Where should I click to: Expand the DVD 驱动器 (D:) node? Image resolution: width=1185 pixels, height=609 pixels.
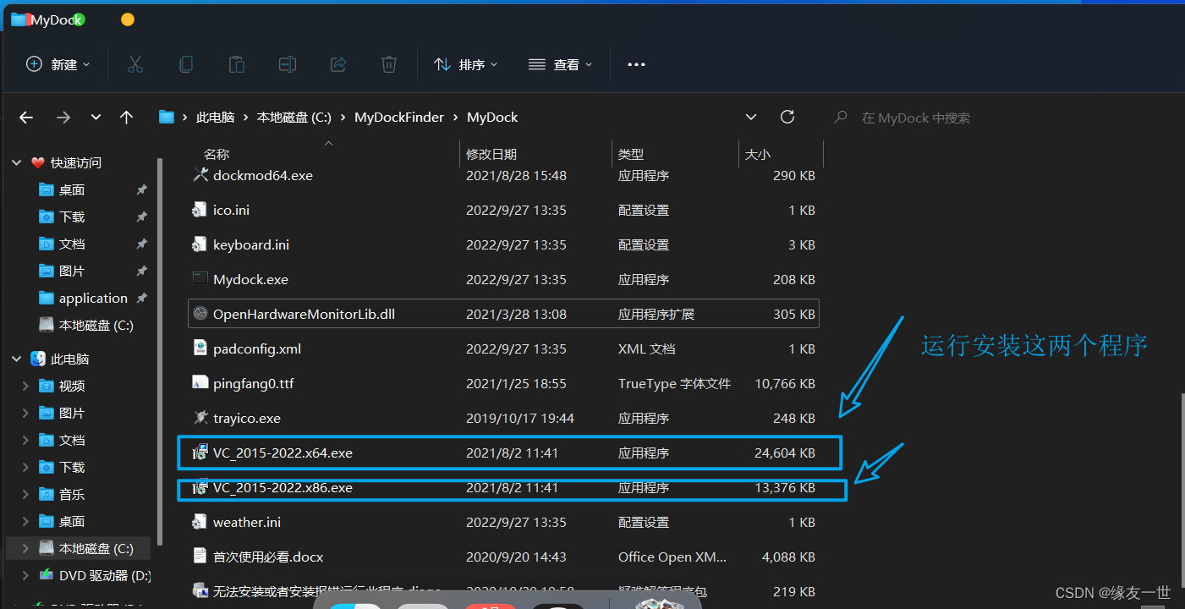click(26, 575)
